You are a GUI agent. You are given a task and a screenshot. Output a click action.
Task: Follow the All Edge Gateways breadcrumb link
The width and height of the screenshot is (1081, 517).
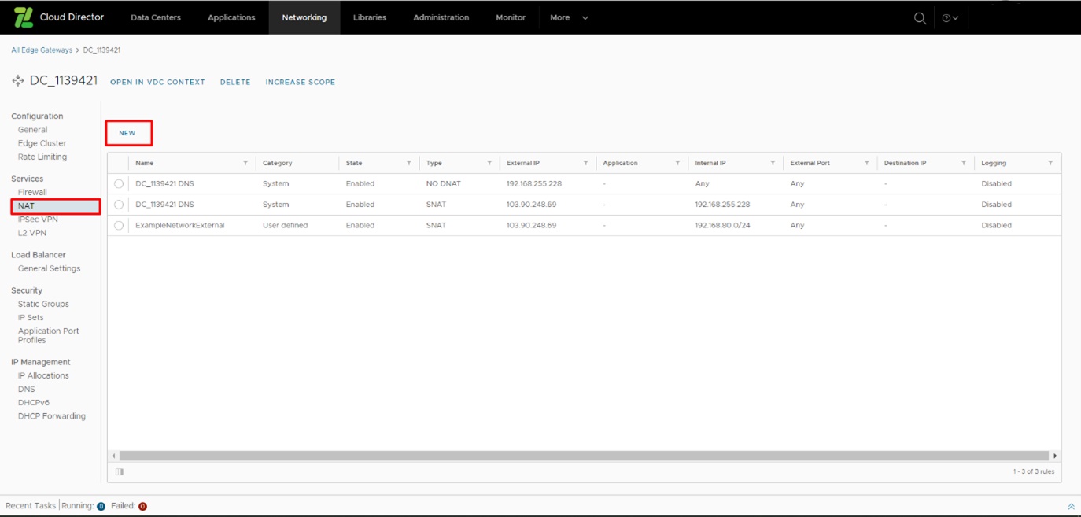click(x=41, y=50)
